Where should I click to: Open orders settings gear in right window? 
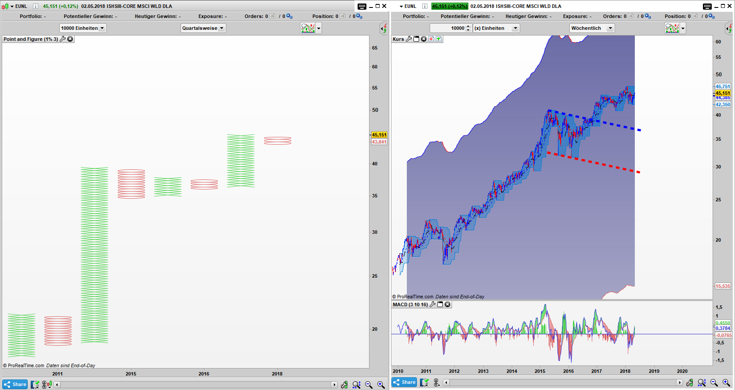pyautogui.click(x=648, y=16)
